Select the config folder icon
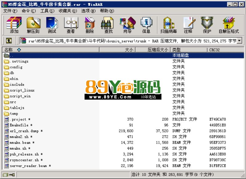246x179 pixels. 6,67
